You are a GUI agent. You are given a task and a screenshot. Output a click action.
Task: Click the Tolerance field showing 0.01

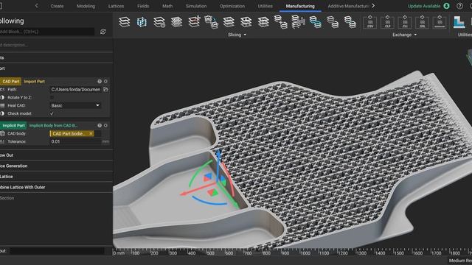pos(75,141)
